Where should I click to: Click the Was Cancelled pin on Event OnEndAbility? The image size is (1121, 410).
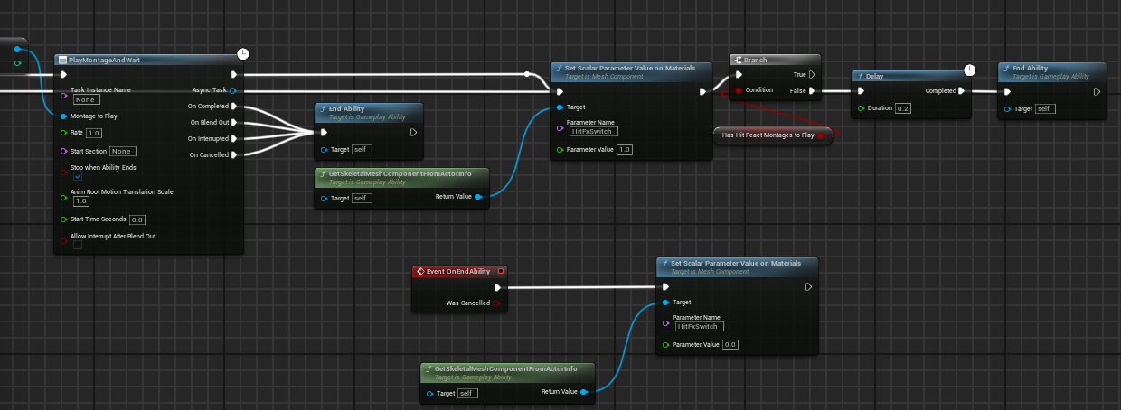[x=497, y=303]
